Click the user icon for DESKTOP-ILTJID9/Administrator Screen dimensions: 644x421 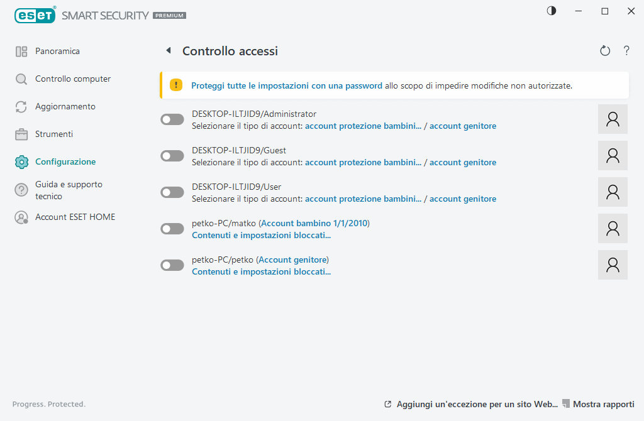[x=613, y=119]
